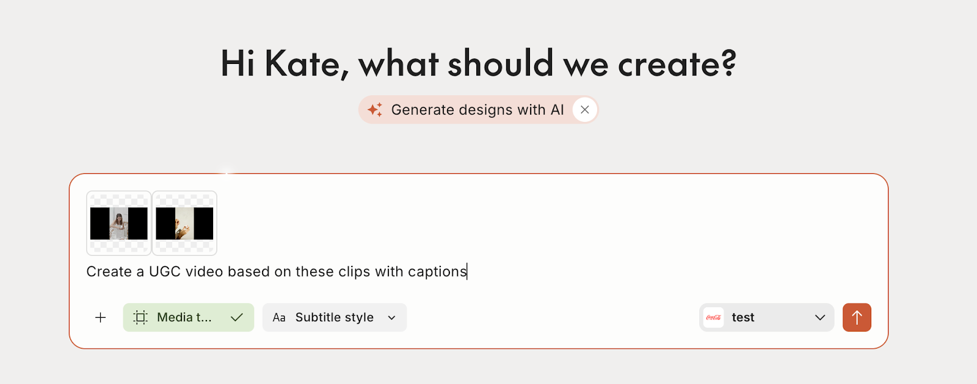The width and height of the screenshot is (977, 384).
Task: Click the Hi Kate heading text
Action: [x=478, y=63]
